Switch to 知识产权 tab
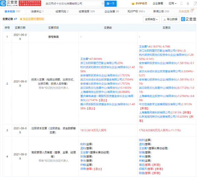The image size is (197, 177). tap(136, 12)
